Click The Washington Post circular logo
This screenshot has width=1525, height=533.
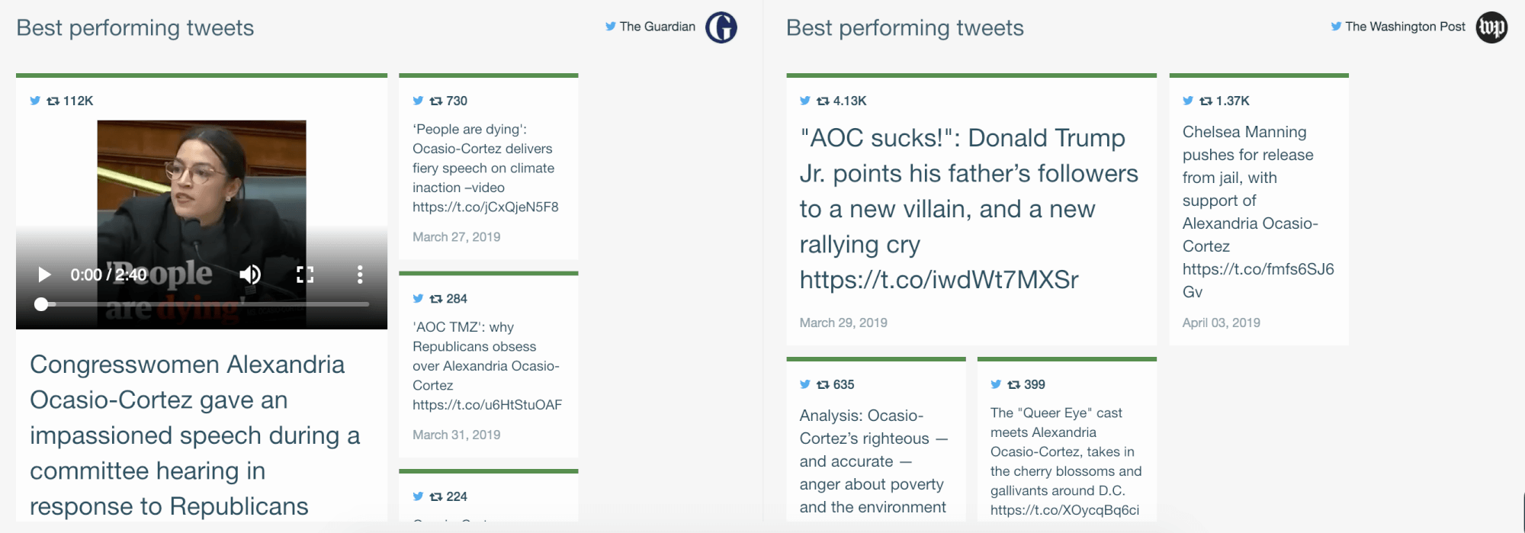(1491, 27)
